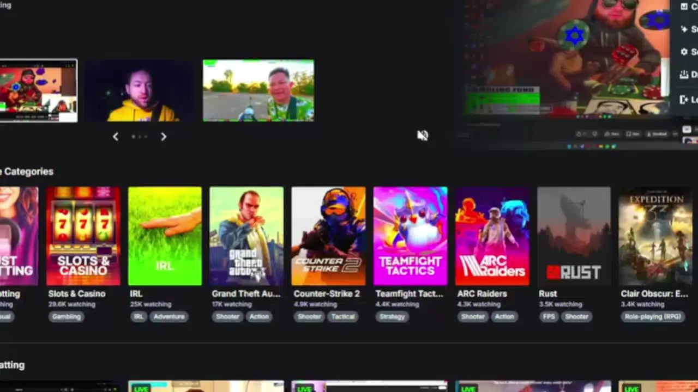The height and width of the screenshot is (392, 698).
Task: Unmute the featured stream via the muted speaker icon
Action: 423,135
